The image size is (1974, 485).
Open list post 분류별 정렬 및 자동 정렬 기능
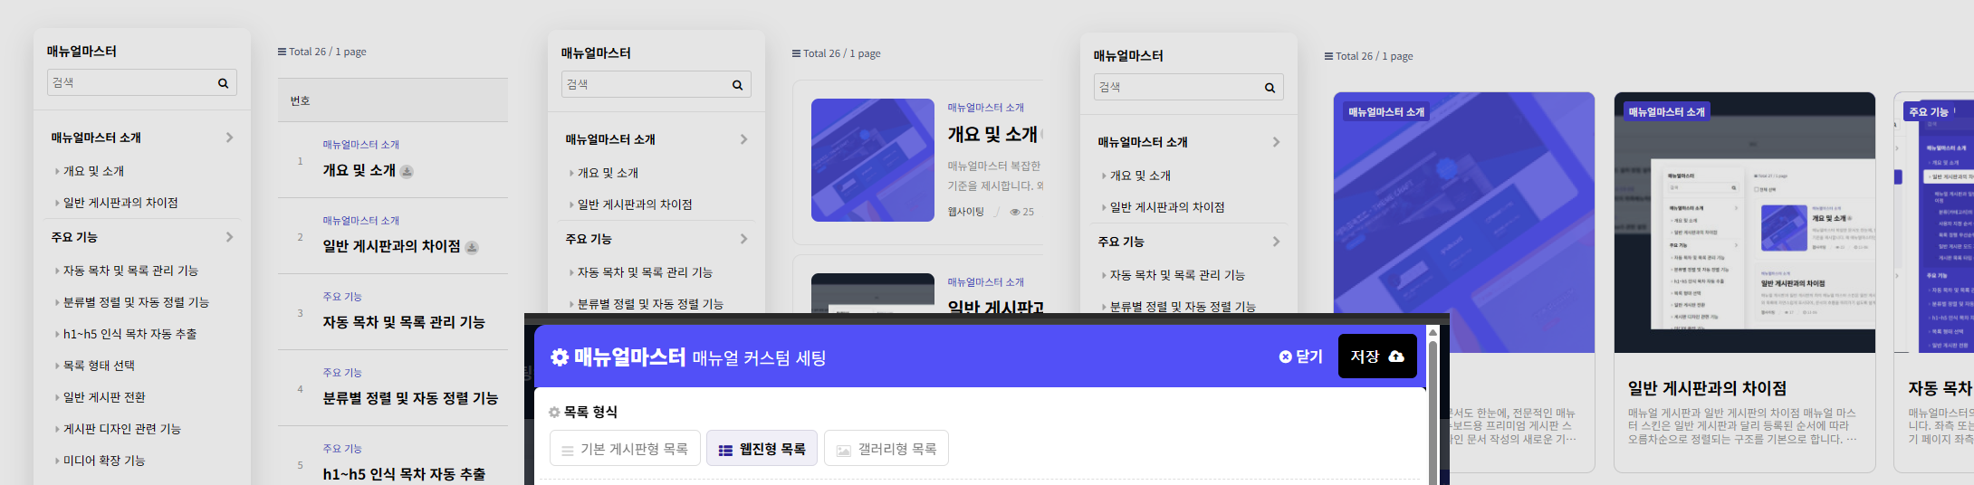pos(410,398)
